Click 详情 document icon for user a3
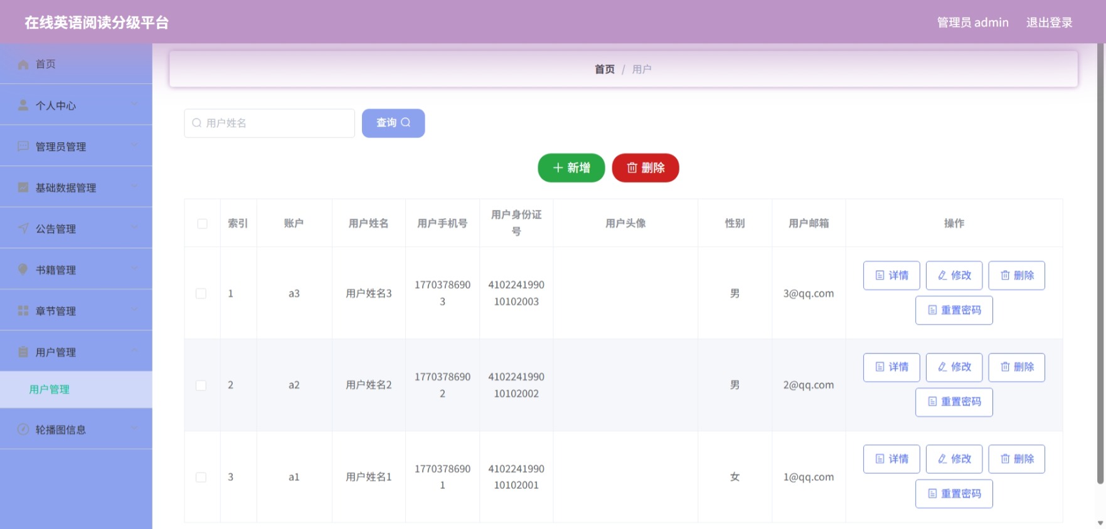 coord(880,275)
